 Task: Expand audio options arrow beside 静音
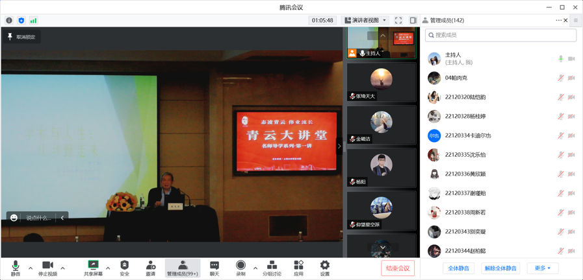31,268
